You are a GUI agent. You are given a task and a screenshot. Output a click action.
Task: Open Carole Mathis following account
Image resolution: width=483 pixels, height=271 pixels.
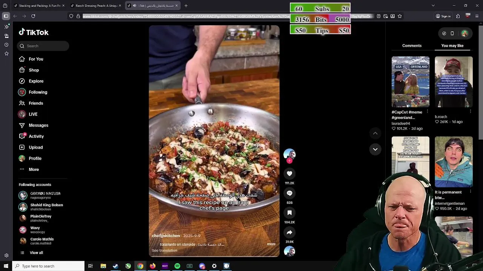37,241
